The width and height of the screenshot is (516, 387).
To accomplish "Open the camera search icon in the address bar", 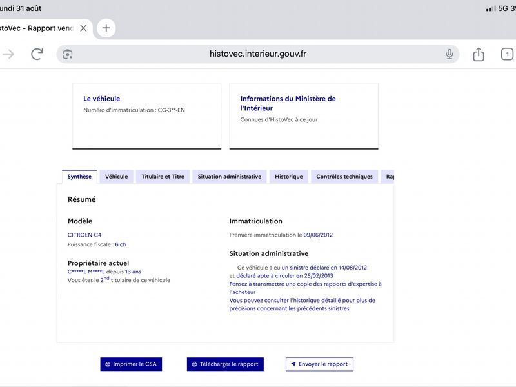I will (68, 54).
